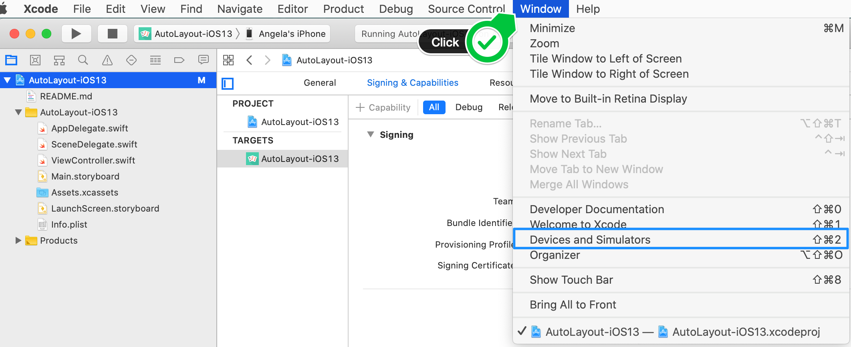
Task: Choose Minimize from the Window menu
Action: point(681,28)
